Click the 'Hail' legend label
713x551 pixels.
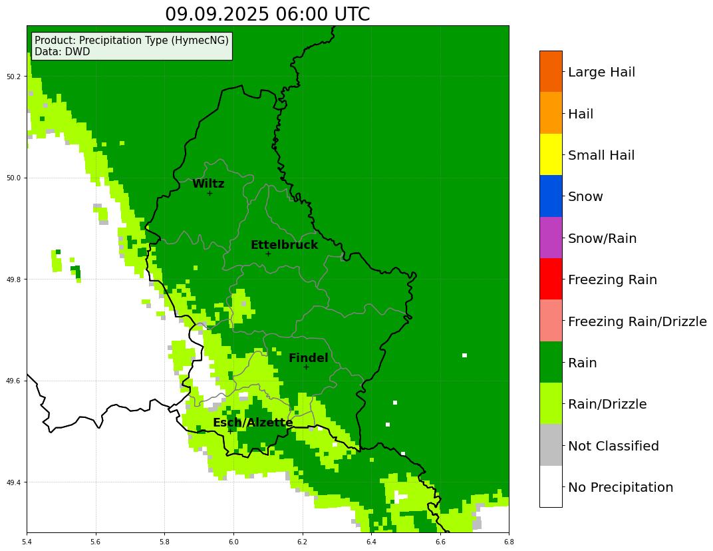tap(581, 114)
